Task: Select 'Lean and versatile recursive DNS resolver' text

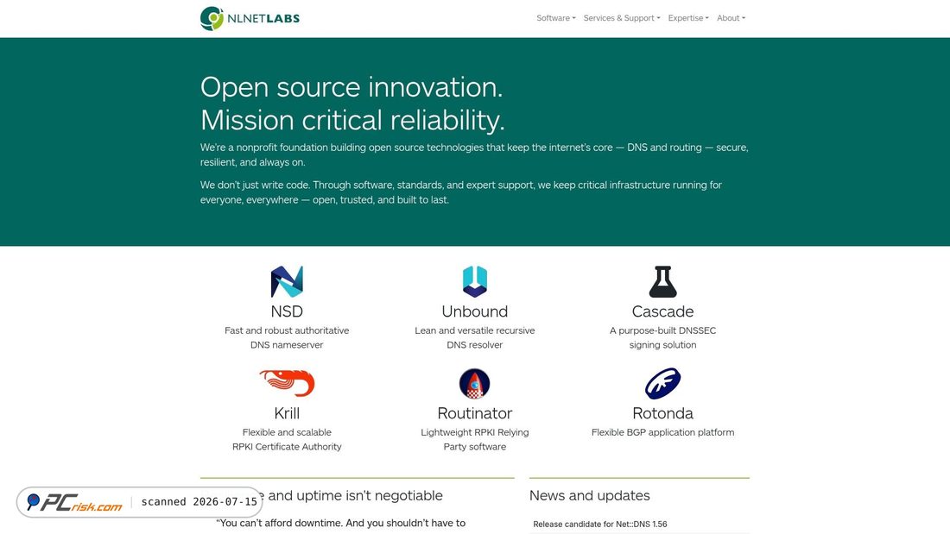Action: click(474, 338)
